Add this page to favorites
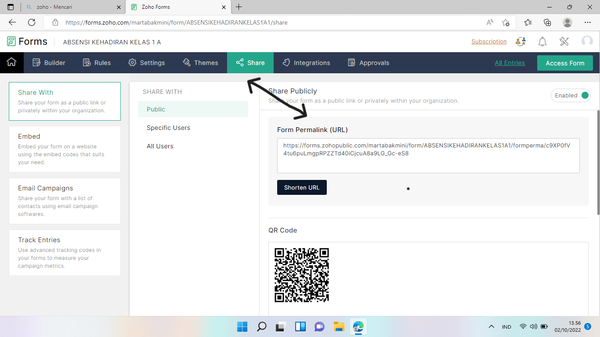The image size is (600, 337). (x=506, y=22)
